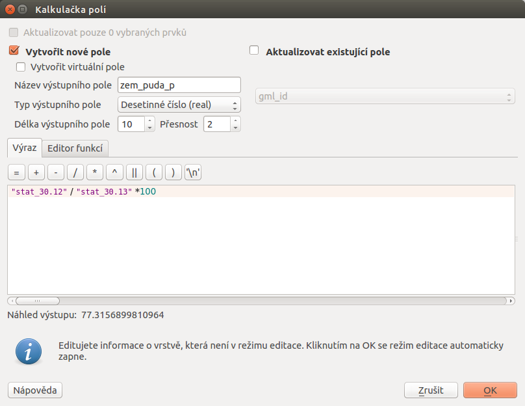The image size is (525, 406).
Task: Insert the multiplication asterisk operator
Action: (x=95, y=172)
